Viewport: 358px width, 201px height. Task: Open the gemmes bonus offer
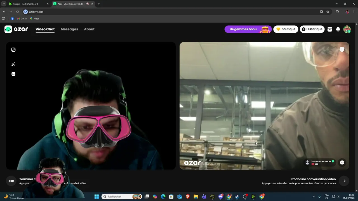point(248,29)
